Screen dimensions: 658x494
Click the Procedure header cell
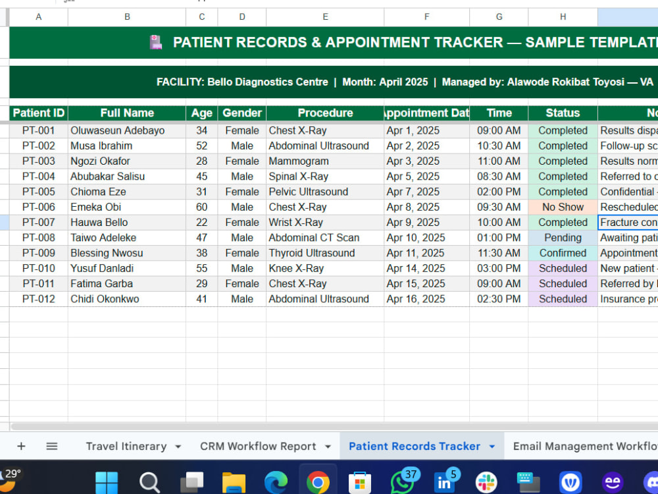325,113
